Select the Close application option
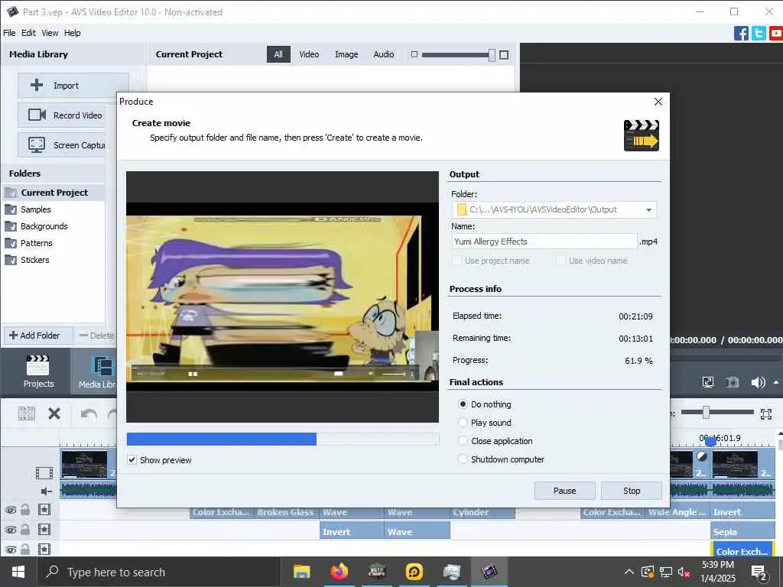Image resolution: width=783 pixels, height=587 pixels. 463,441
